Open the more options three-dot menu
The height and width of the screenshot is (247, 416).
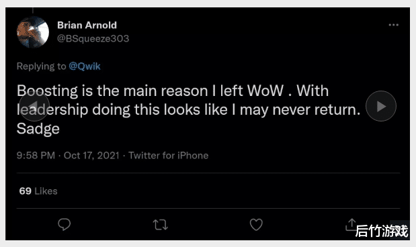click(393, 25)
